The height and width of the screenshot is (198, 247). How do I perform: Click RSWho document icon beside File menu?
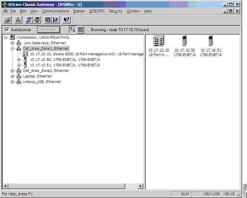(x=6, y=11)
